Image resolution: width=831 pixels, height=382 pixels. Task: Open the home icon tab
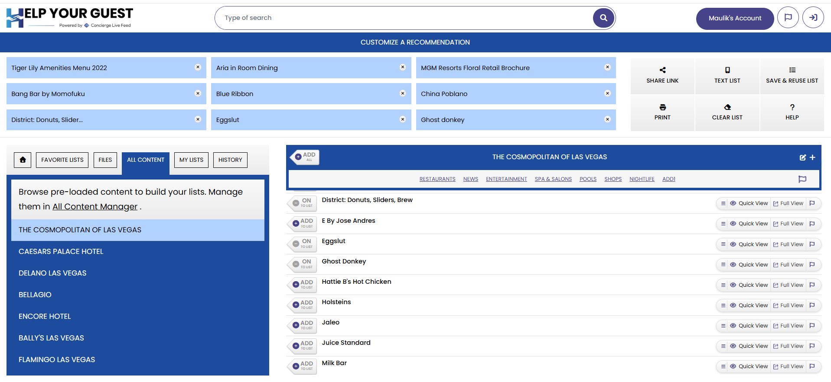tap(23, 160)
